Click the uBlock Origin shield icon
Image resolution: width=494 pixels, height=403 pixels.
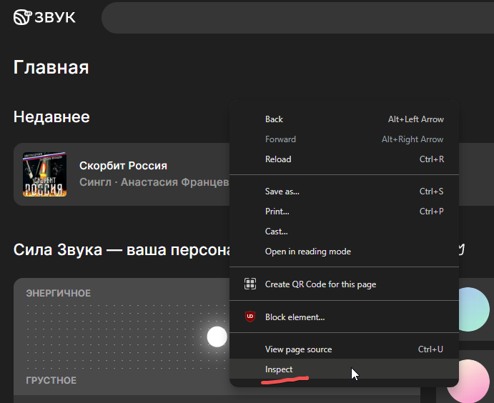[x=250, y=317]
